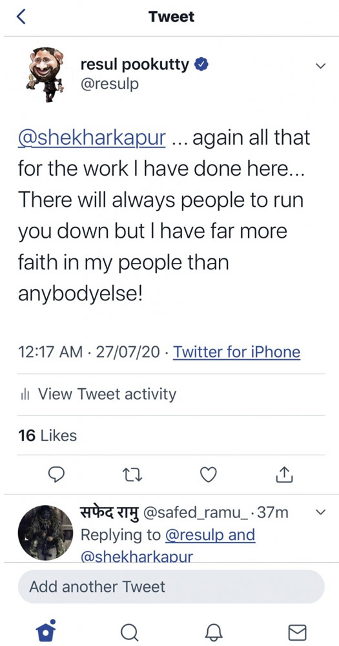This screenshot has width=339, height=646.
Task: Open safed_ramu_ profile avatar
Action: 45,533
